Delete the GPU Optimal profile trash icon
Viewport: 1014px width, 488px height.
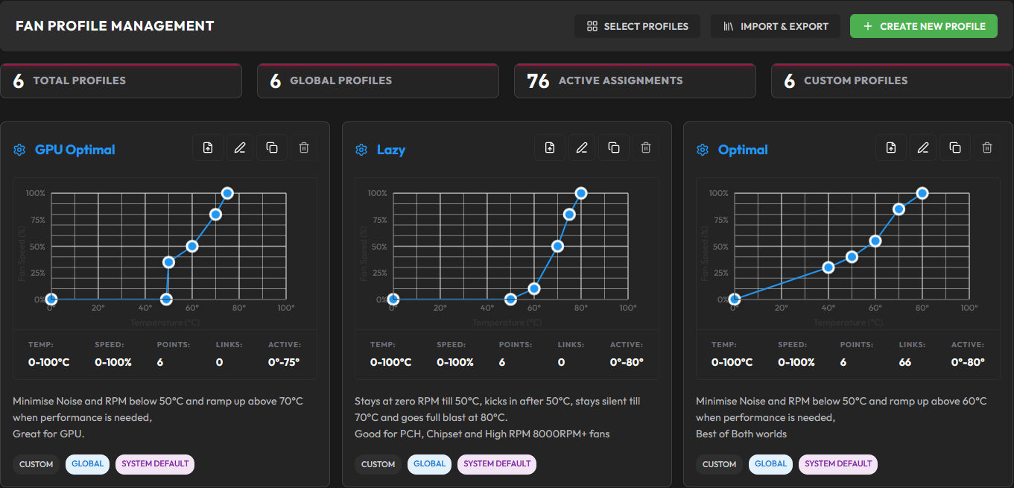pos(304,148)
